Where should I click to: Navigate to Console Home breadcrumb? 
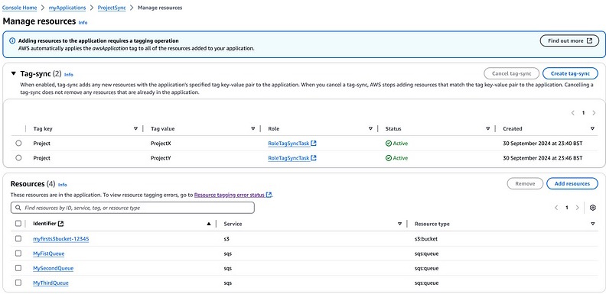pyautogui.click(x=20, y=8)
